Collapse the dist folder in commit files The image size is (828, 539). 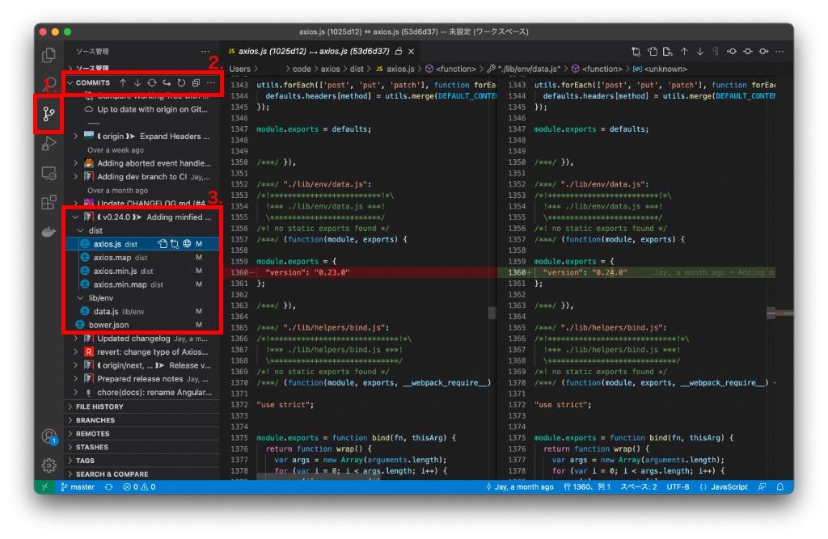point(95,230)
